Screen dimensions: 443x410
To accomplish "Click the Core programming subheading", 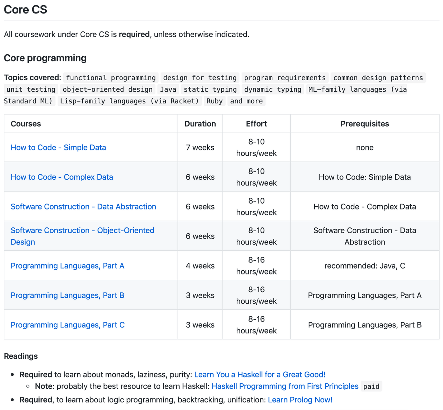I will pyautogui.click(x=45, y=58).
